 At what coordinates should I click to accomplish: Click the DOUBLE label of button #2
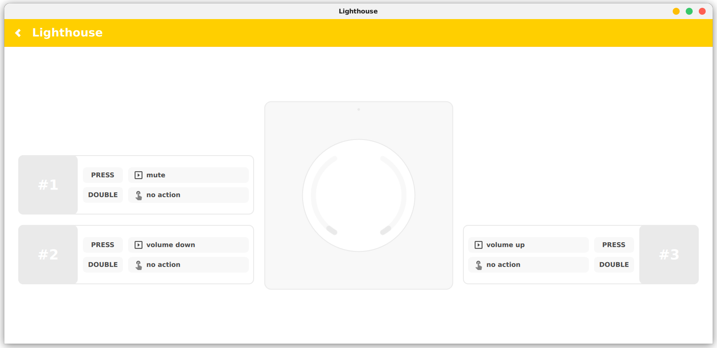click(x=103, y=265)
